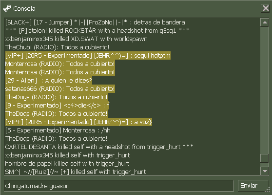Click the line 'satanas666 (RADIO): Todos a cubierto!'
Screen dimensions: 272x195
[60, 89]
